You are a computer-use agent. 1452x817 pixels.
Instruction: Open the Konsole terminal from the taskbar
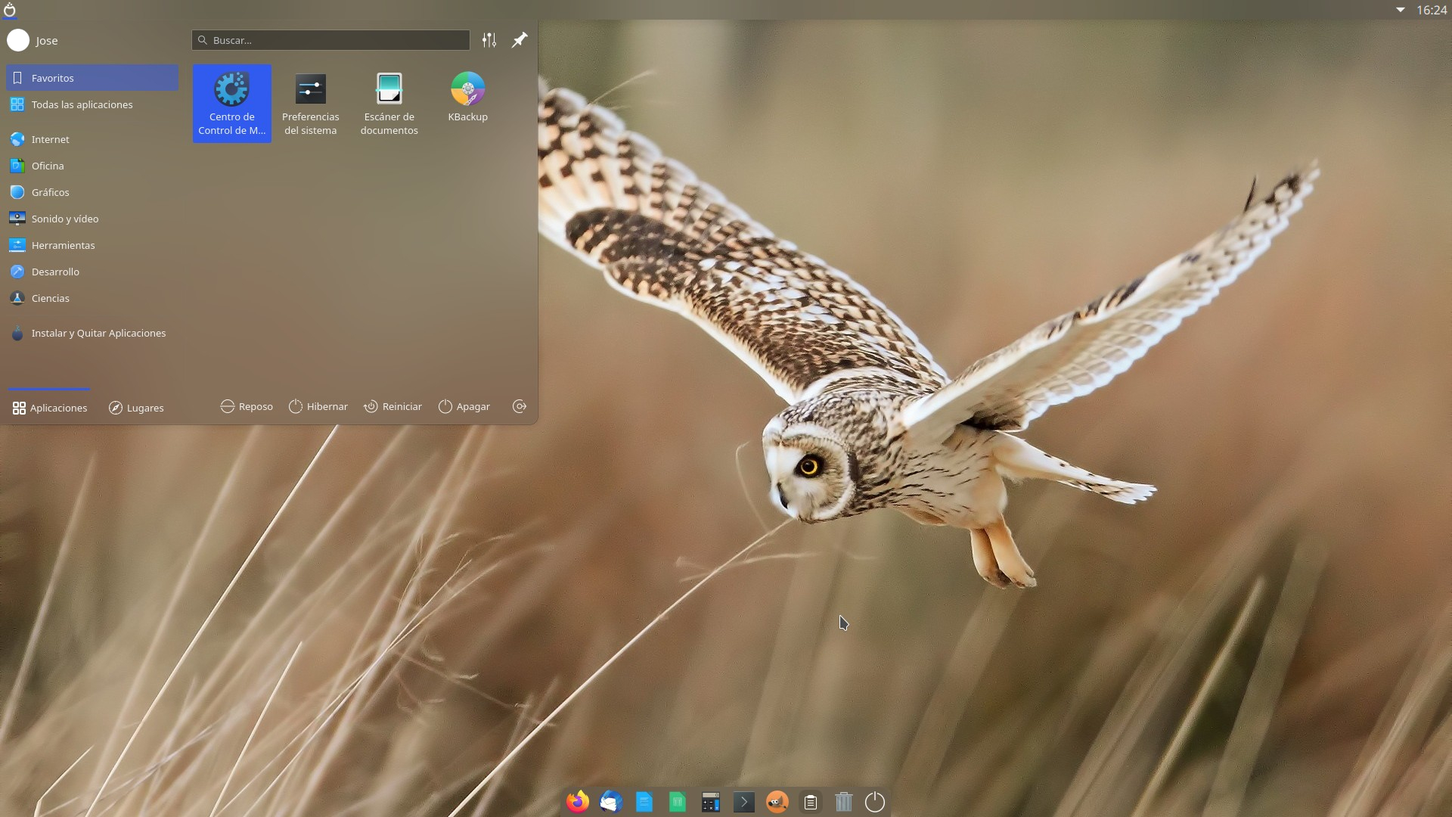point(743,802)
